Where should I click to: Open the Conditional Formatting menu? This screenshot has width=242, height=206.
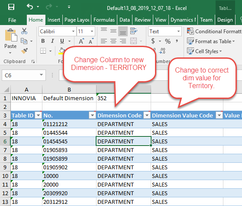[x=214, y=32]
